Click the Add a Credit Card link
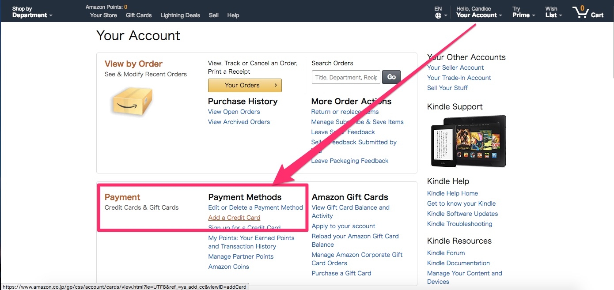 [234, 218]
